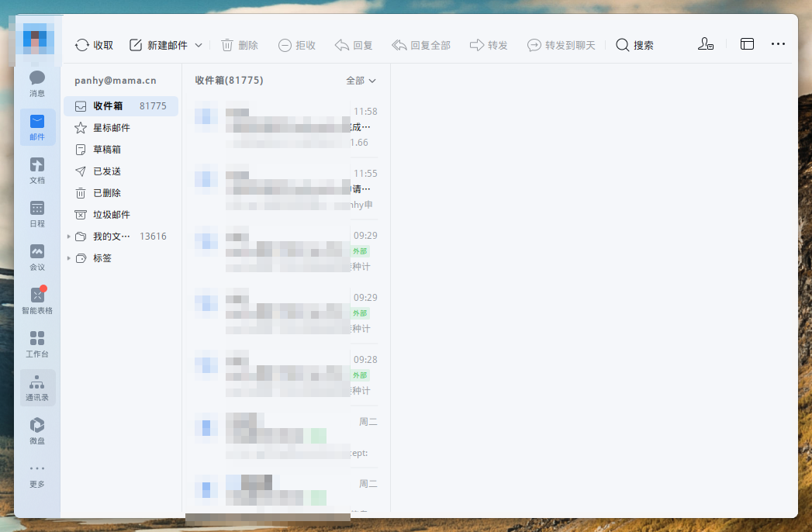This screenshot has width=812, height=532.
Task: Open the 会议 meetings section
Action: tap(36, 258)
